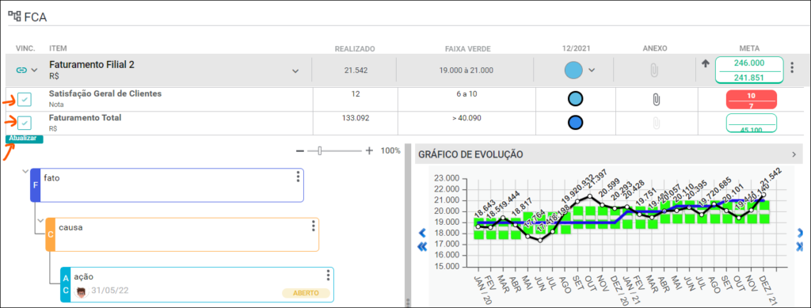
Task: Click the avatar on the ação card
Action: click(82, 291)
